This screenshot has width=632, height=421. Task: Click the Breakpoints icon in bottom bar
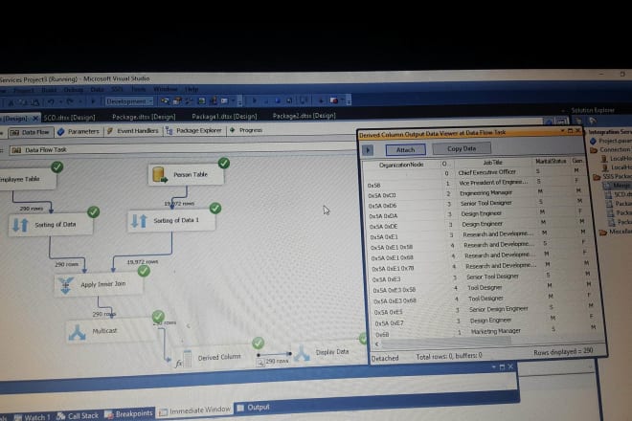coord(109,414)
